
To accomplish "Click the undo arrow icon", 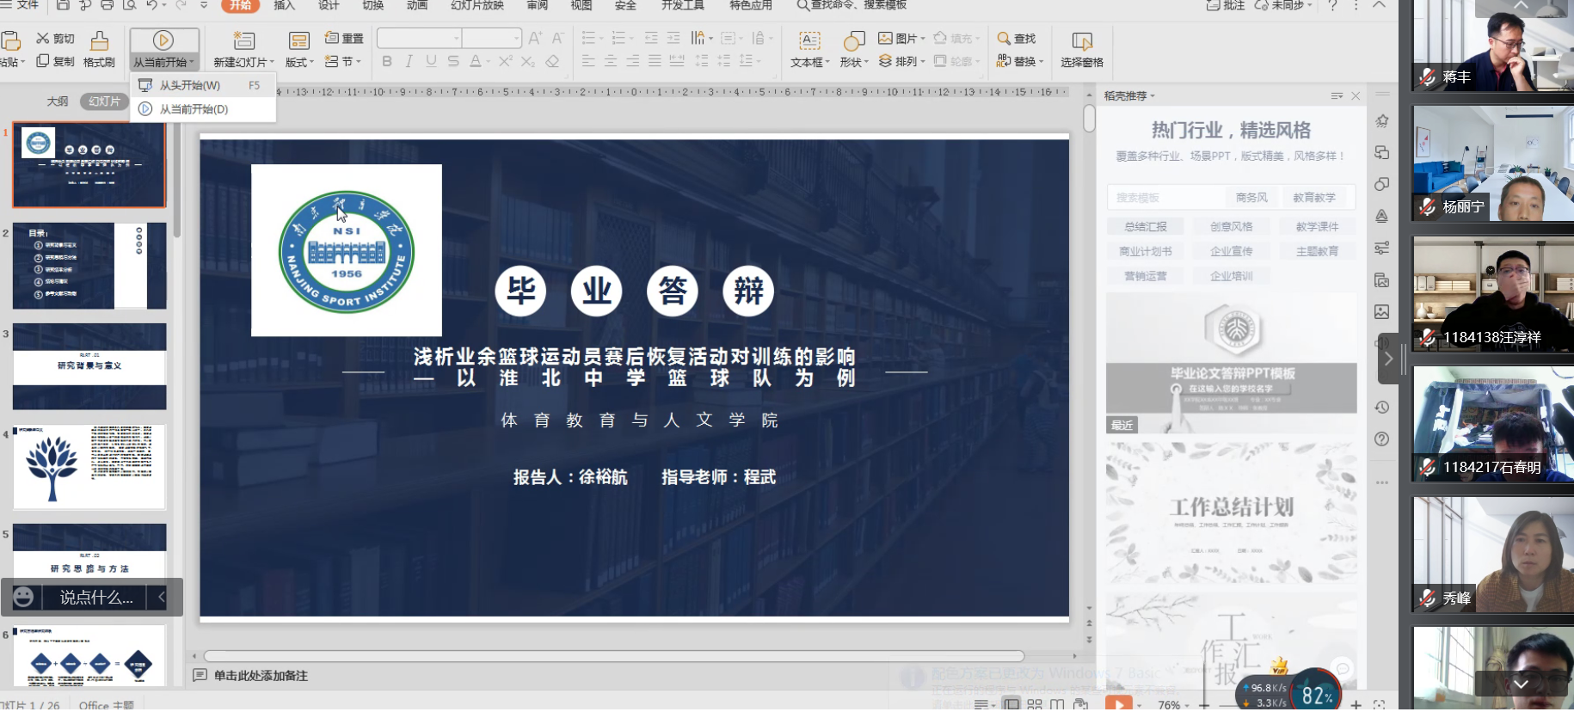I will point(151,5).
